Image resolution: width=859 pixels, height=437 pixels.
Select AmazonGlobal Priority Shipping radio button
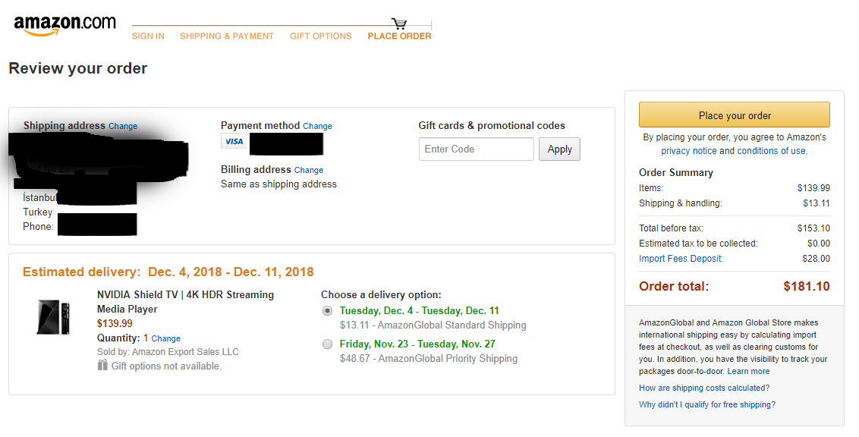(327, 344)
